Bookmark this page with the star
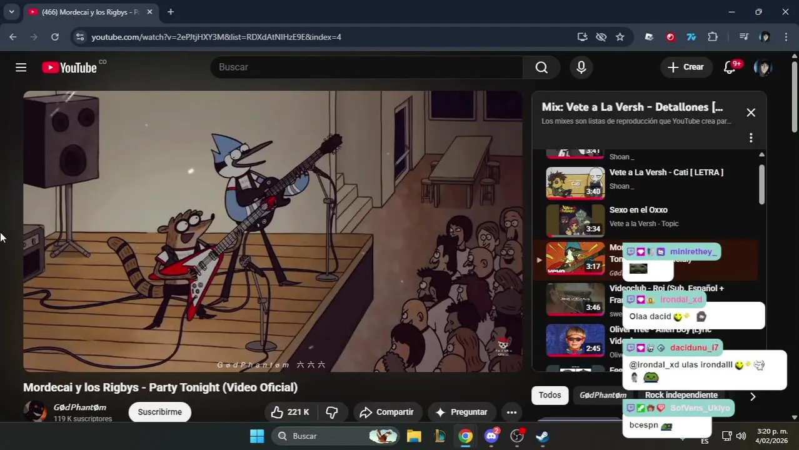 point(620,37)
